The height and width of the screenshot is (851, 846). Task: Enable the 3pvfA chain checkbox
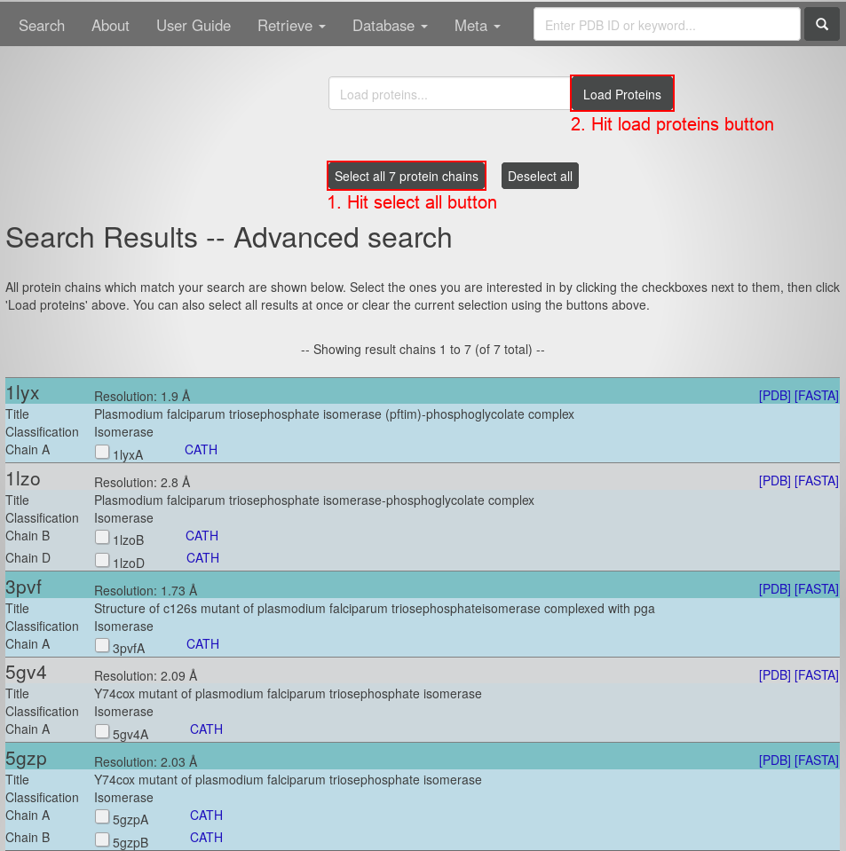pyautogui.click(x=102, y=645)
